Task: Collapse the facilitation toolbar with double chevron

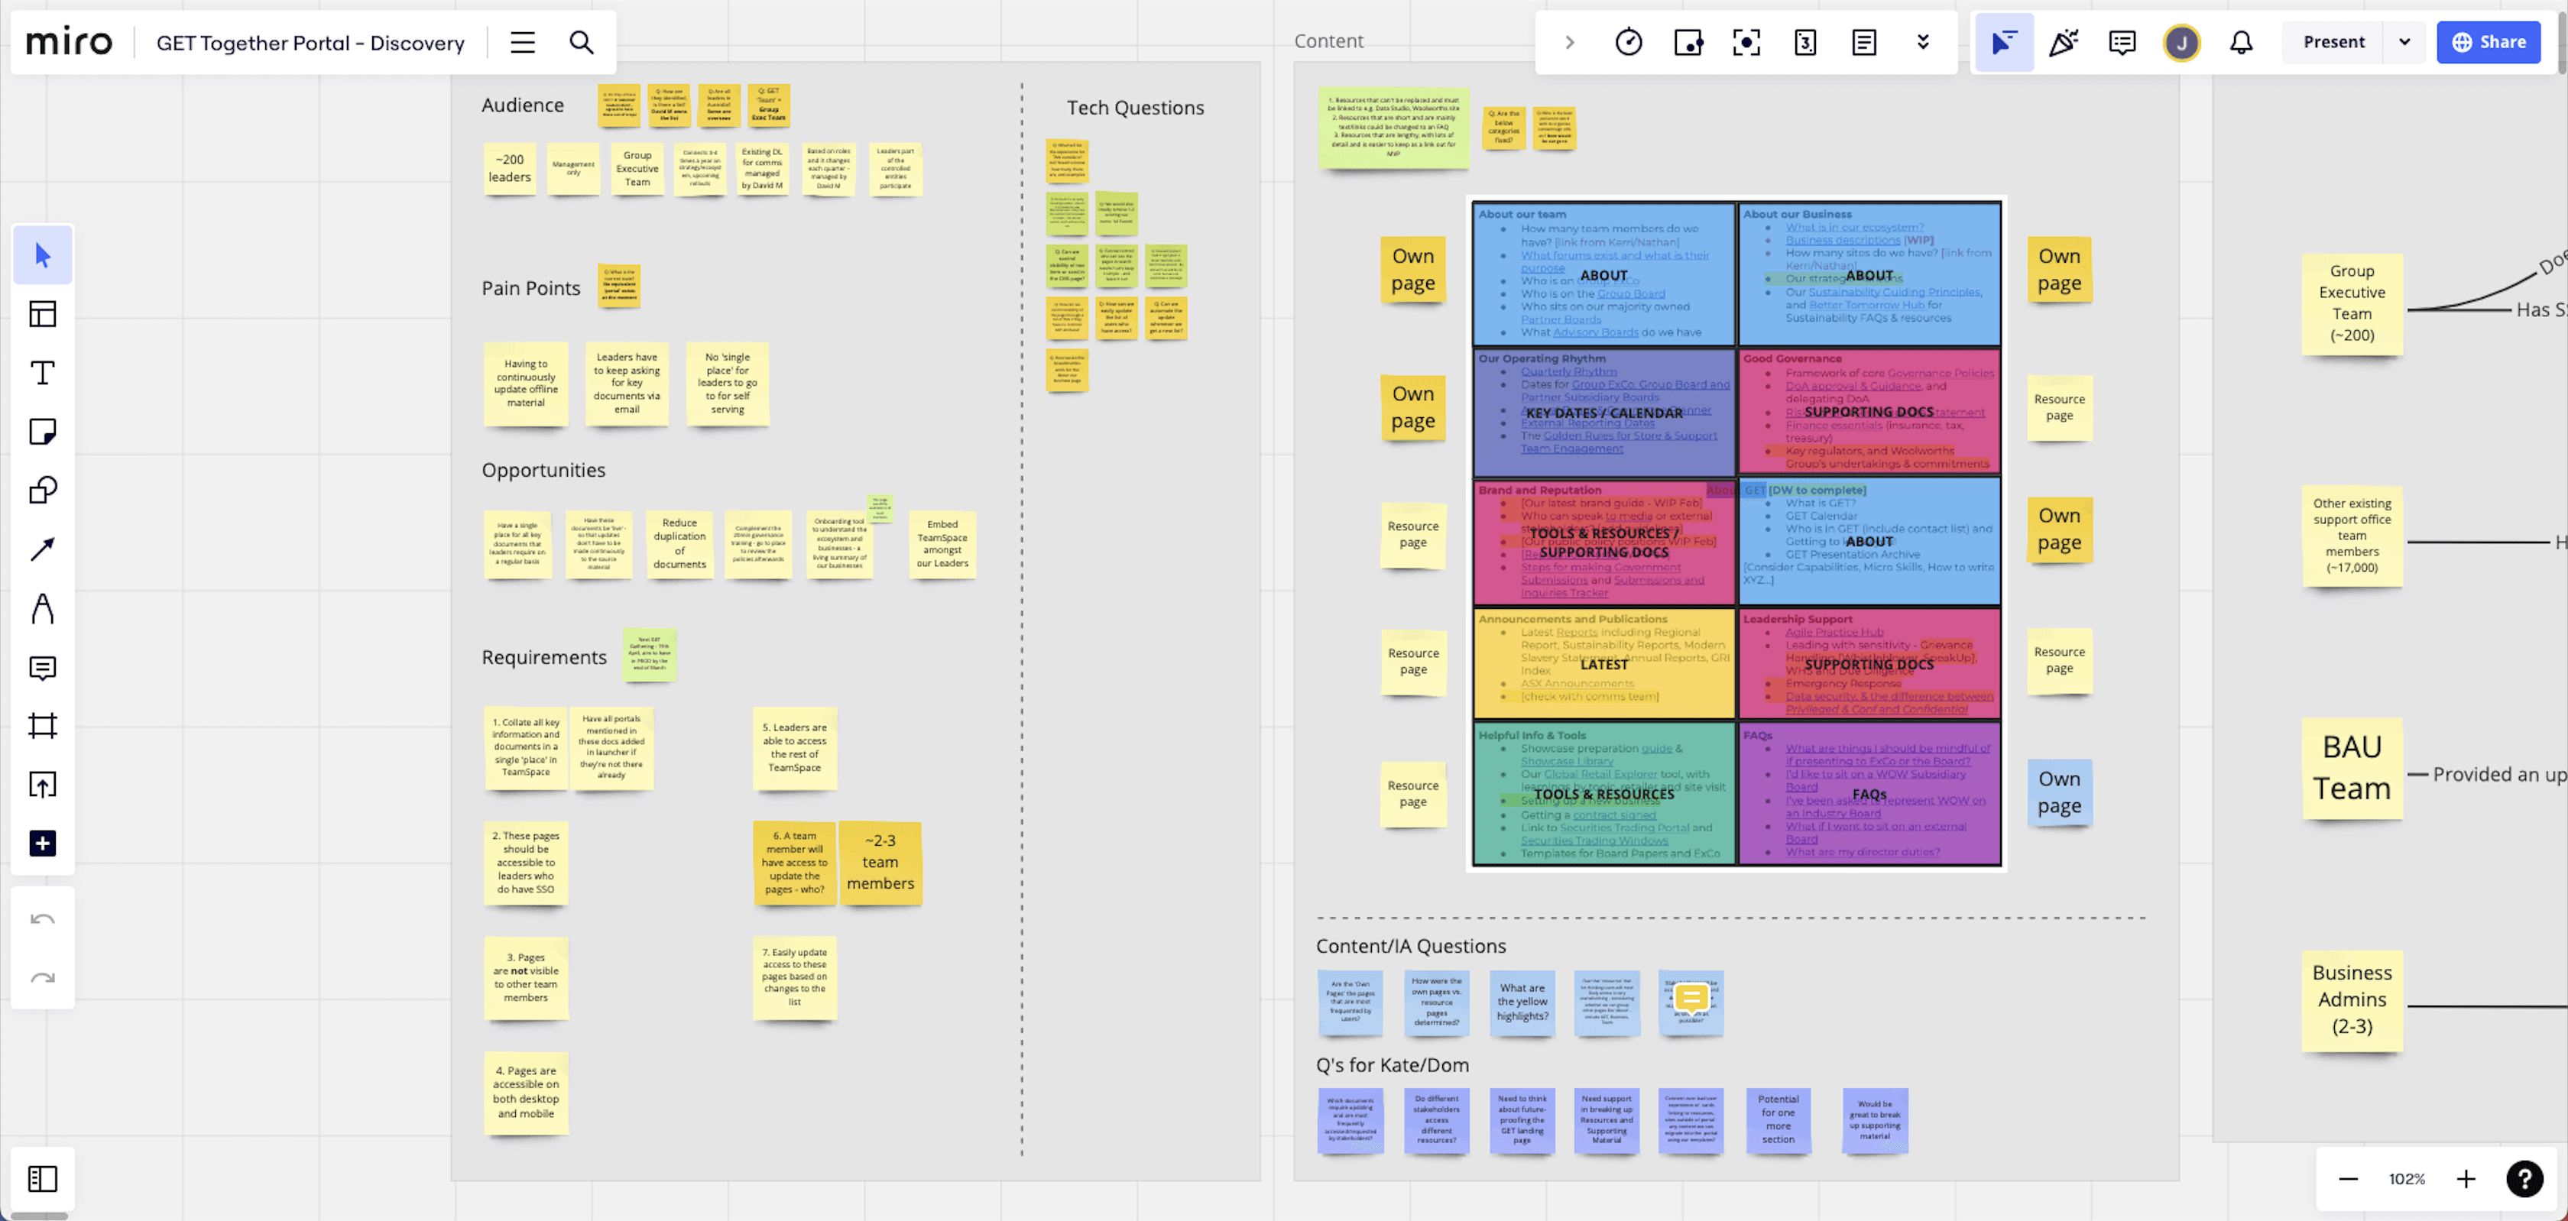Action: tap(1923, 42)
